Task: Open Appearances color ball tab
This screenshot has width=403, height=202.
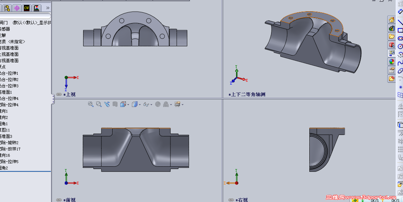Action: point(391,62)
